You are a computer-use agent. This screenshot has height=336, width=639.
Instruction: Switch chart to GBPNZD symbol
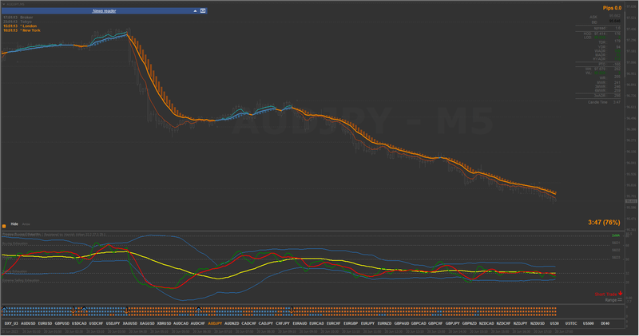coord(470,323)
